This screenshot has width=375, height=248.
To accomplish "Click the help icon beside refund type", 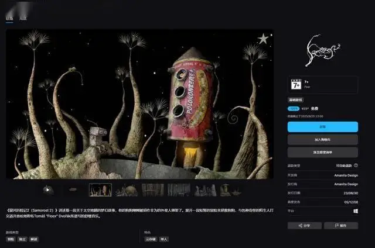I will (356, 166).
